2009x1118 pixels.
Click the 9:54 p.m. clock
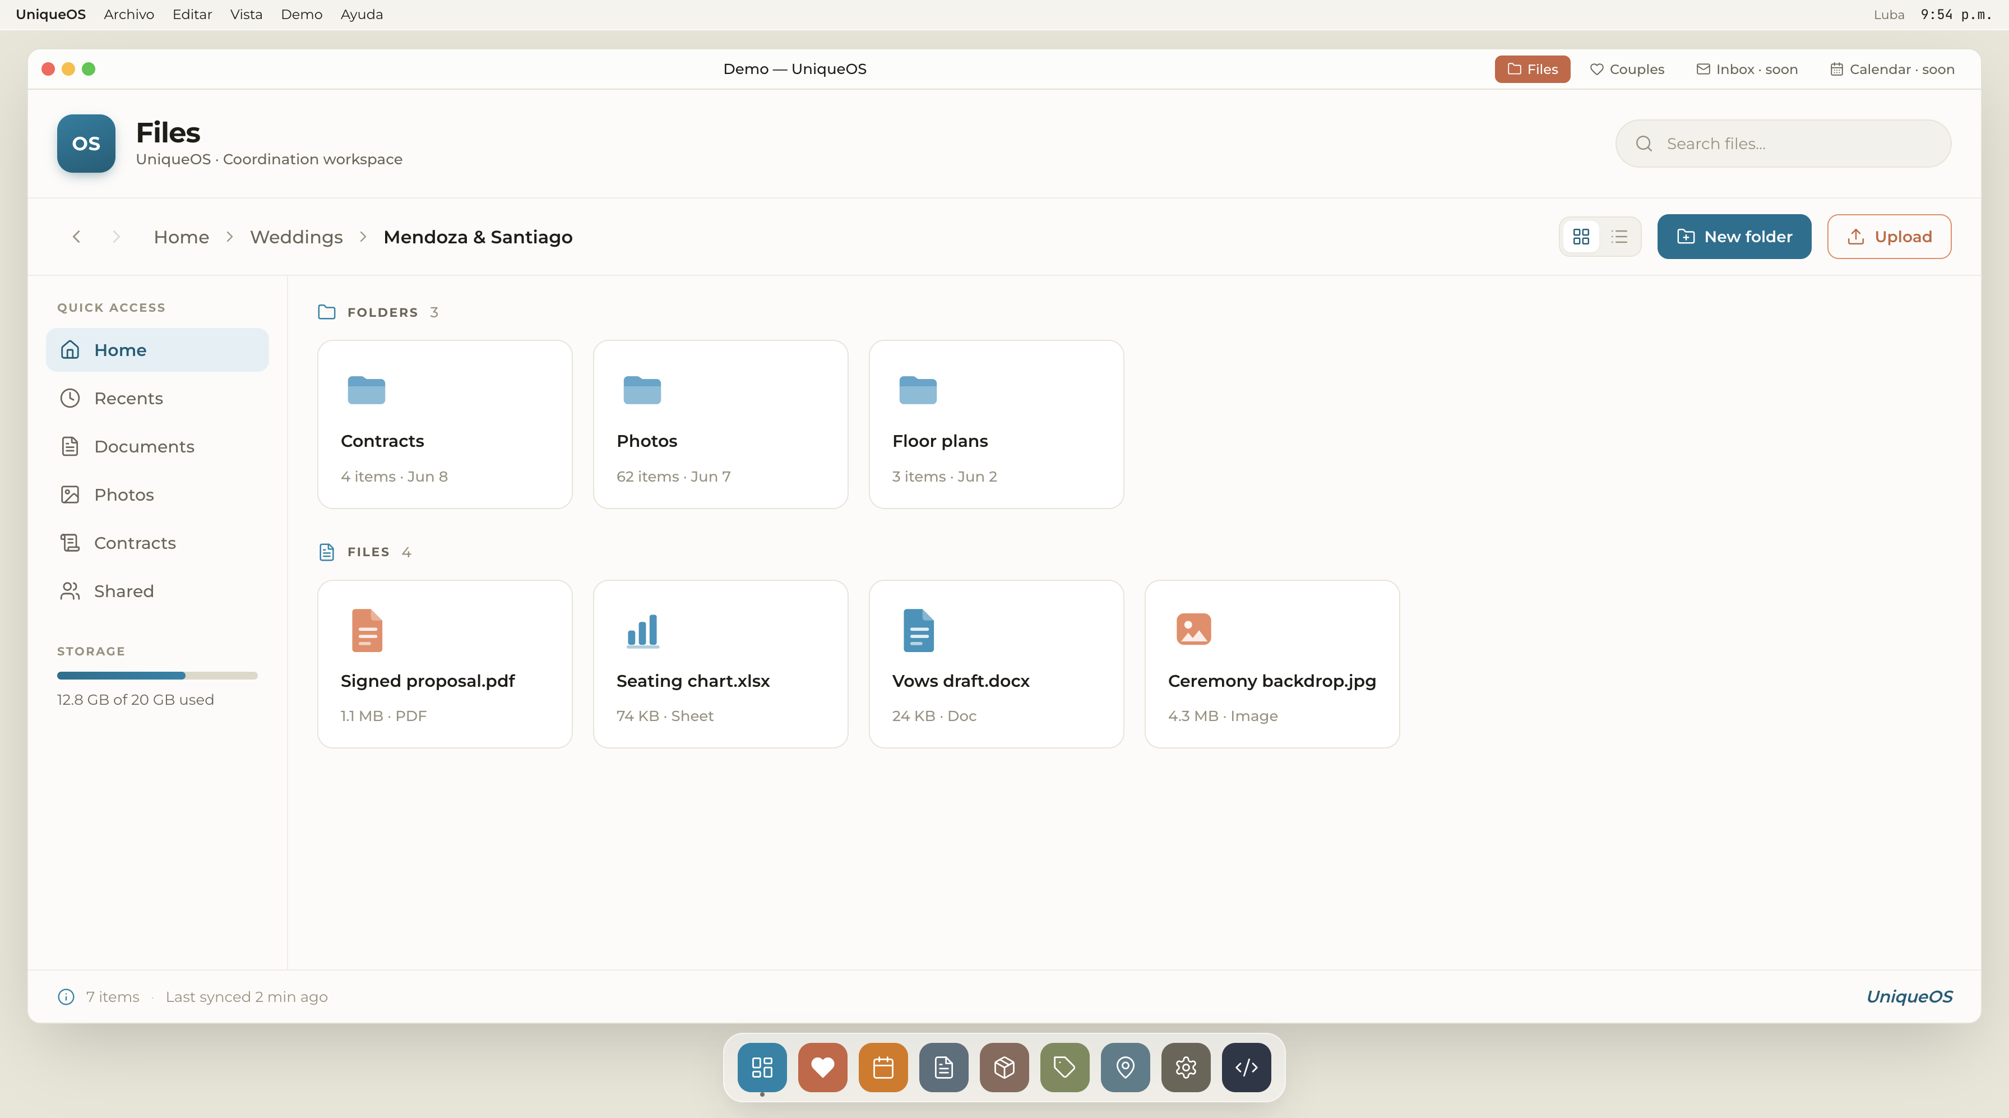pyautogui.click(x=1956, y=15)
